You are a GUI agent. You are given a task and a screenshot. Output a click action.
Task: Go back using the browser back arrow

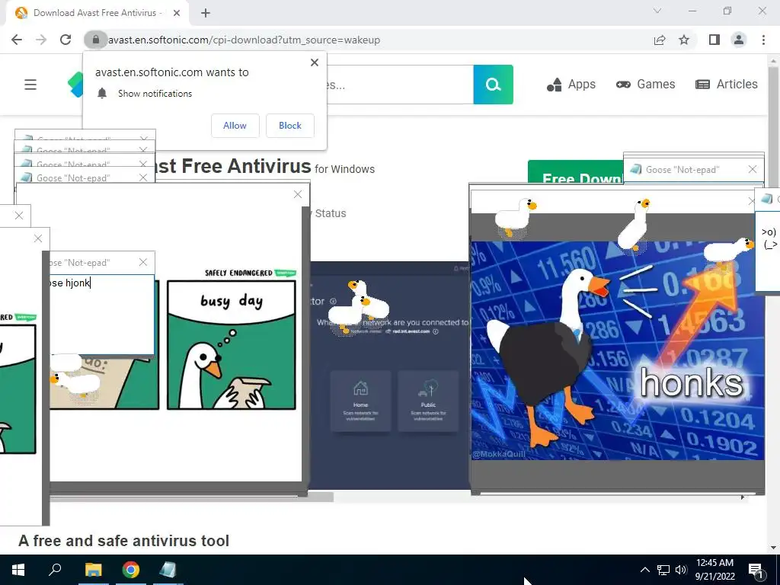(x=17, y=40)
